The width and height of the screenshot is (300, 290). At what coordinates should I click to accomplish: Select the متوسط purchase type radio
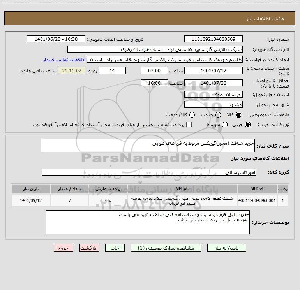click(x=225, y=125)
